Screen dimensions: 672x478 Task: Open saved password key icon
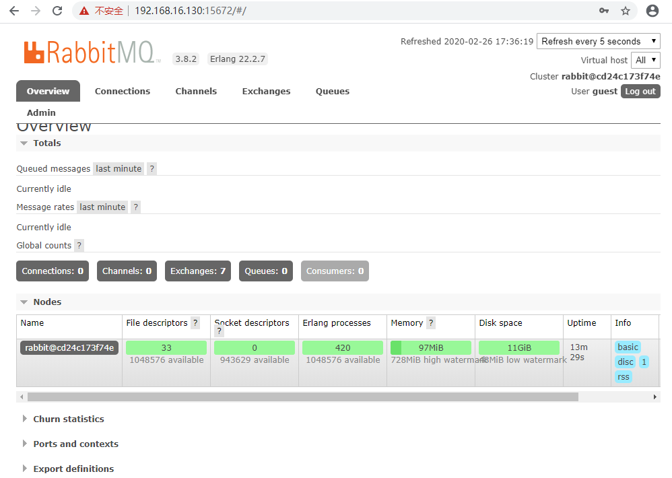[604, 11]
